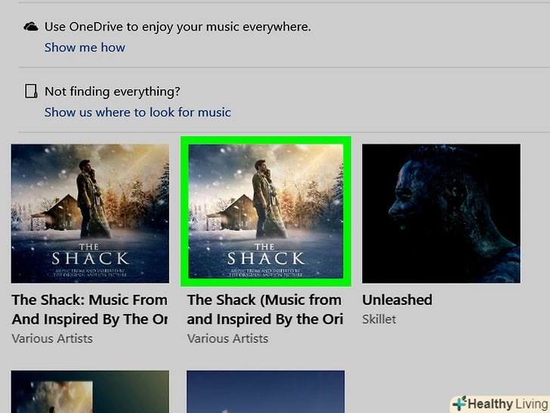
Task: Open 'Show us where to look for music'
Action: tap(137, 113)
